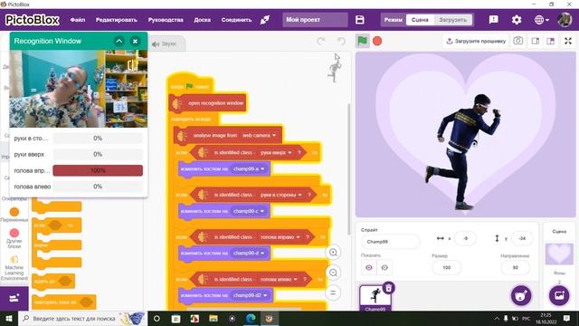Switch mode to Сцена
Image resolution: width=579 pixels, height=326 pixels.
(x=420, y=20)
